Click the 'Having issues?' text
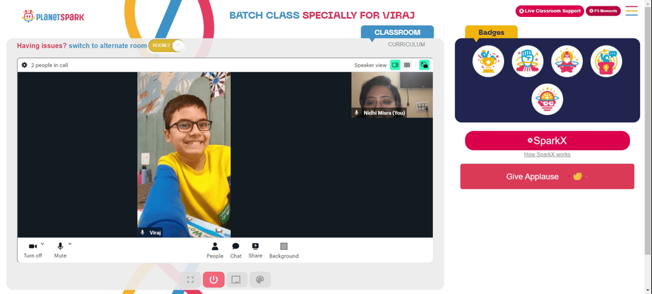The width and height of the screenshot is (652, 294). 42,46
